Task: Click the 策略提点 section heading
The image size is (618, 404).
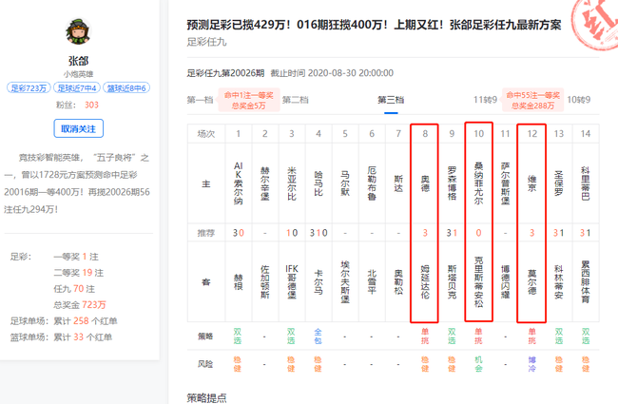Action: coord(206,397)
